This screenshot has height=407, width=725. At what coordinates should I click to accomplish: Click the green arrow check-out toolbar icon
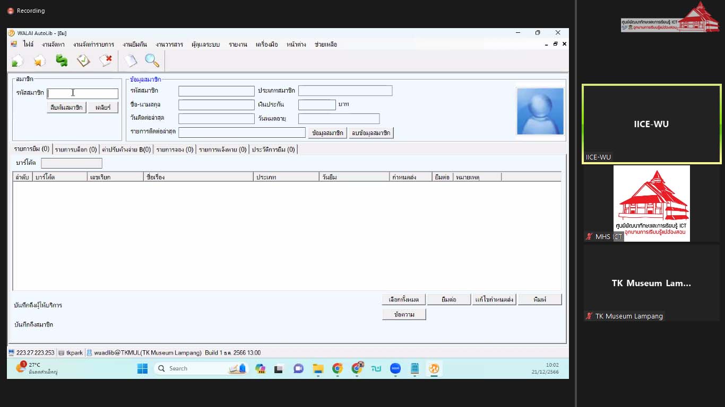18,61
